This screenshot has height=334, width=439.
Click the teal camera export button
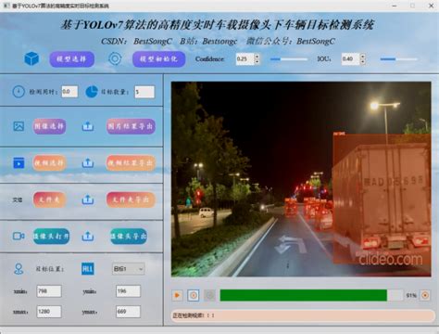click(x=129, y=237)
